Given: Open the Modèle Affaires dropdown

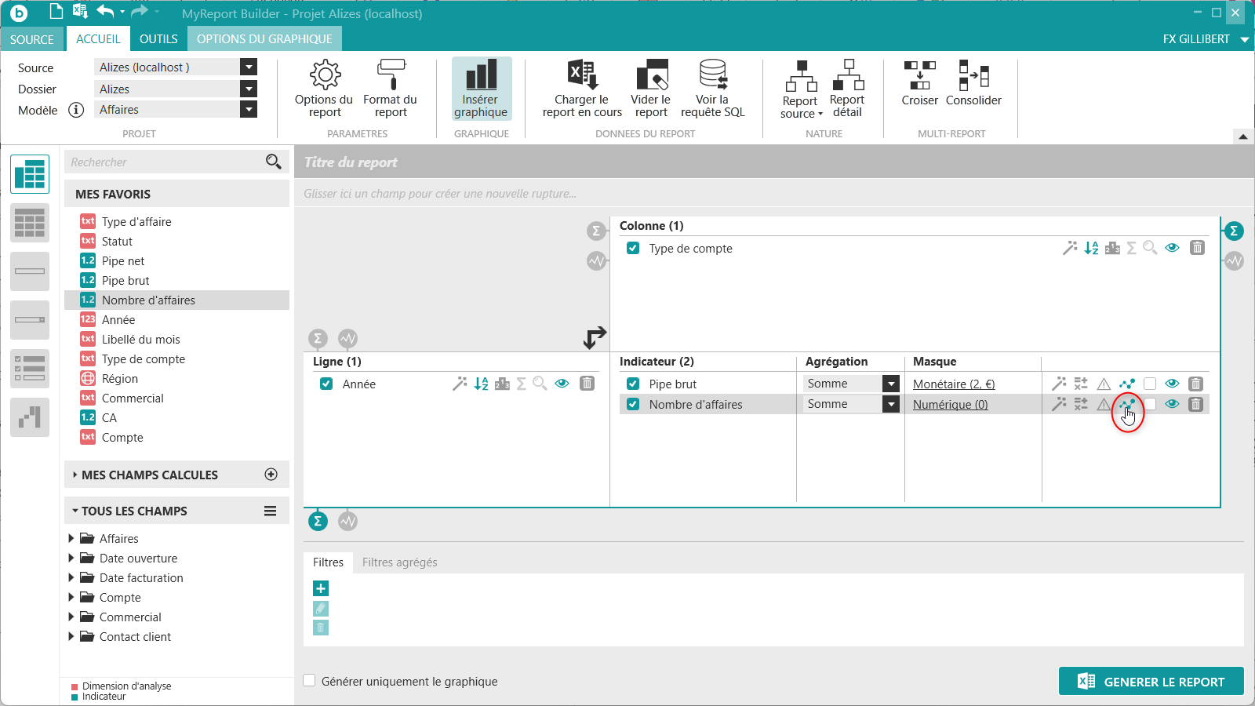Looking at the screenshot, I should (x=249, y=110).
